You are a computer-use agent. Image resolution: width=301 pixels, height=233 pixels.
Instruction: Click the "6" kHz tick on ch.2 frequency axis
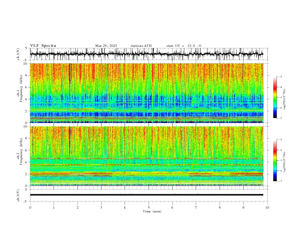(x=27, y=150)
